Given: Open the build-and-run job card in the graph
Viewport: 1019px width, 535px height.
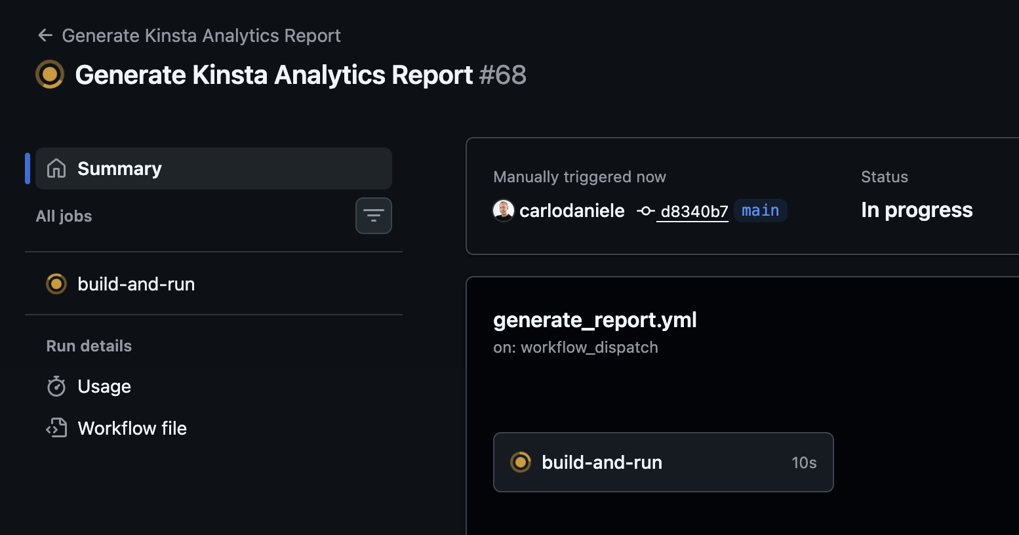Looking at the screenshot, I should pos(663,462).
